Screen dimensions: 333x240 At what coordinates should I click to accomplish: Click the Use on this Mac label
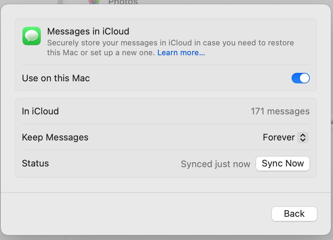pyautogui.click(x=56, y=78)
